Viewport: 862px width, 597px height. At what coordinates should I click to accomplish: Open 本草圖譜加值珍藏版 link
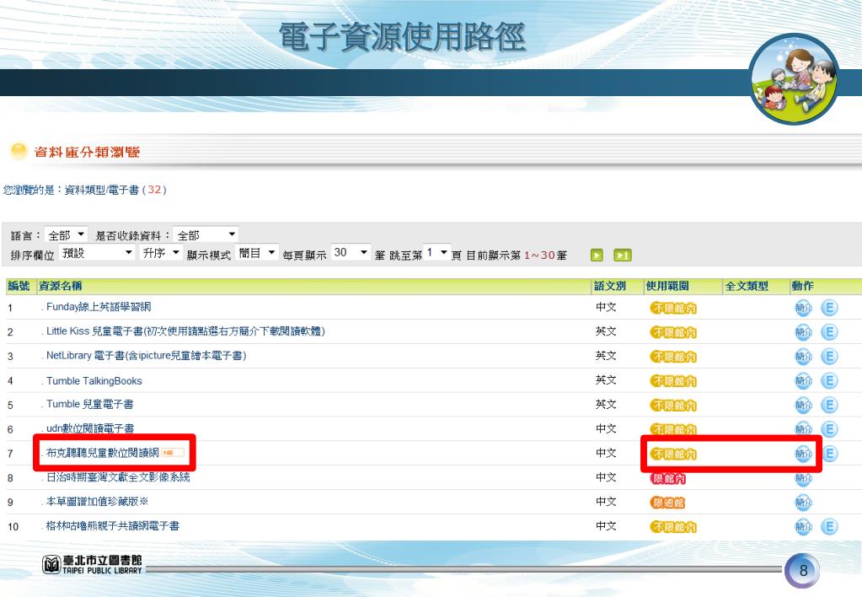point(97,501)
